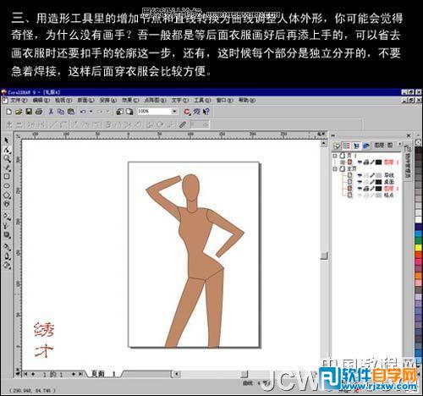The width and height of the screenshot is (423, 396).
Task: Click the What's This help pointer icon
Action: click(x=206, y=112)
